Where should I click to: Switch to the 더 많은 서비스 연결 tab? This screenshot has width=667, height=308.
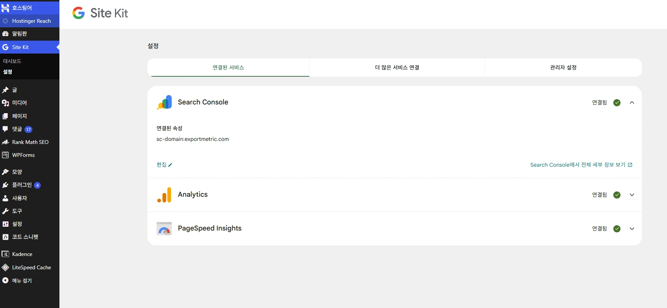click(397, 68)
